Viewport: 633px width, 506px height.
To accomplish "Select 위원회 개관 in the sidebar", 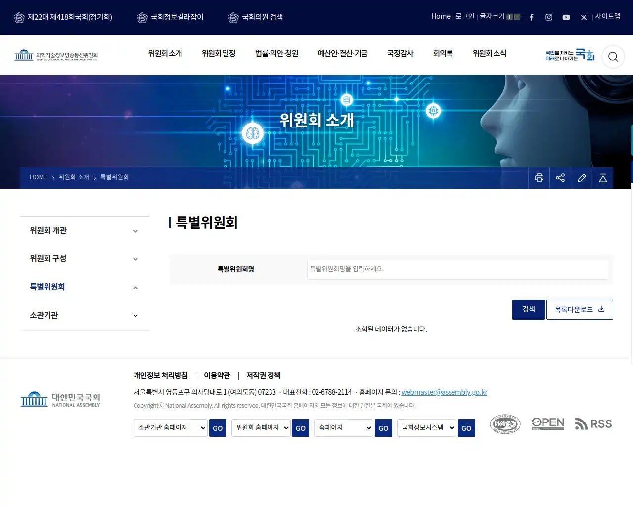I will tap(48, 231).
